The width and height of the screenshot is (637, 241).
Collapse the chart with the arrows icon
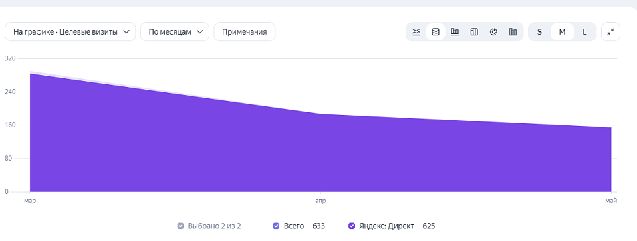tap(610, 32)
